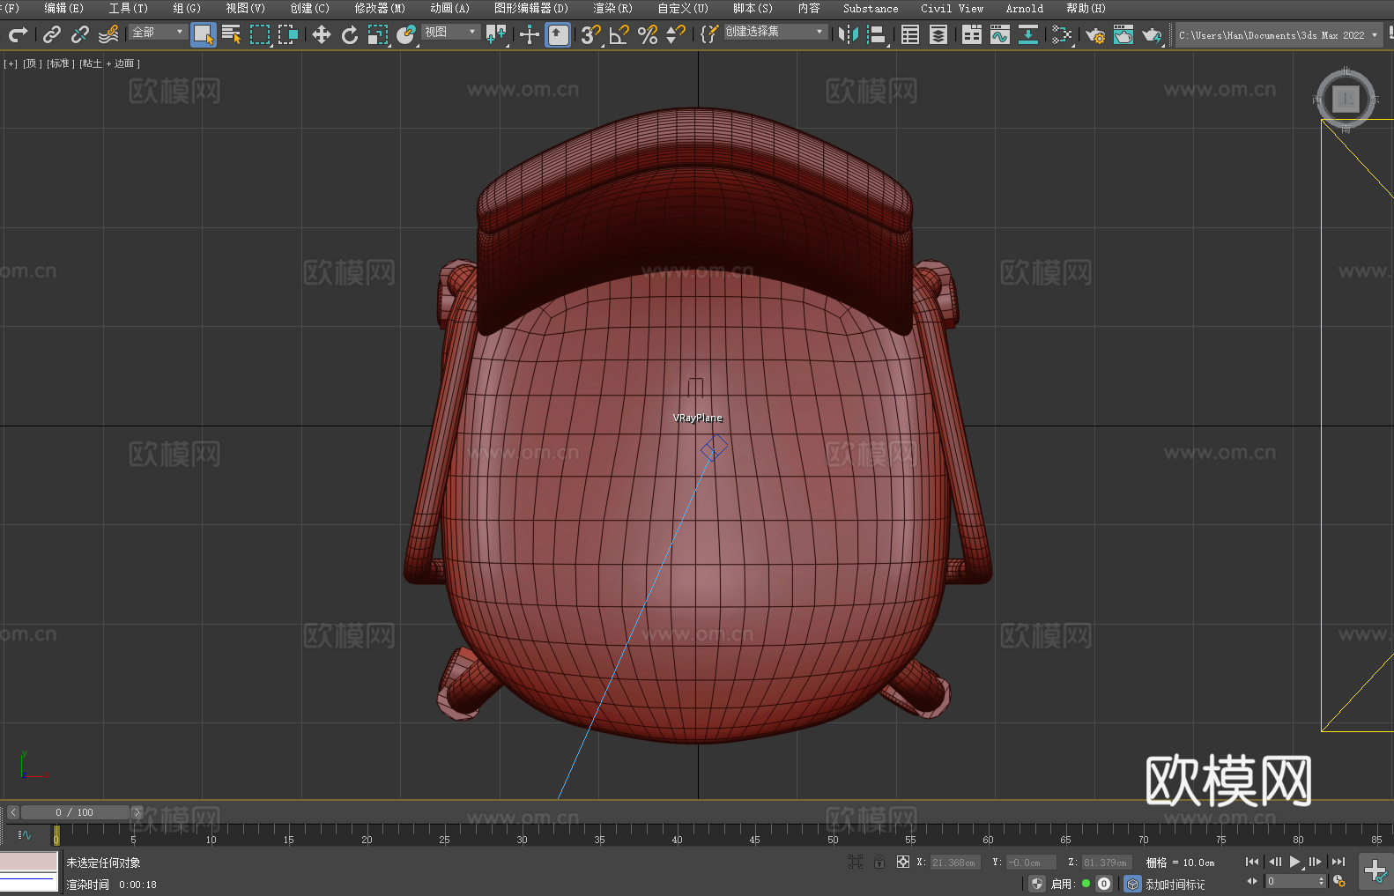This screenshot has width=1394, height=896.
Task: Select the Link objects tool
Action: pos(52,34)
